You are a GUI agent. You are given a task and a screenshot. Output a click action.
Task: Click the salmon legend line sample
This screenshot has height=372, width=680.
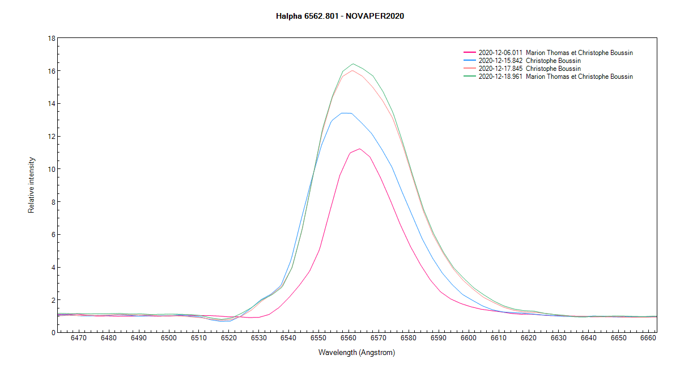tap(470, 68)
